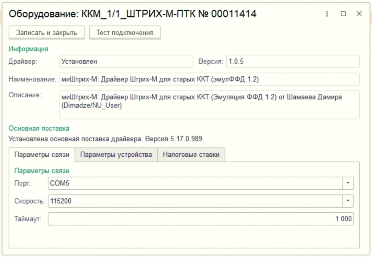Screen dimensions: 372x257
Task: Select the Налоговые ставки tab
Action: coord(191,154)
